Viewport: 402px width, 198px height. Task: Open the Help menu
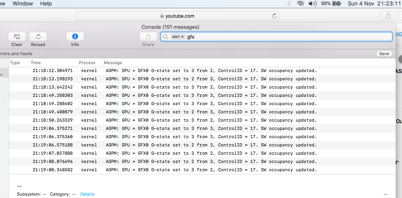(46, 4)
